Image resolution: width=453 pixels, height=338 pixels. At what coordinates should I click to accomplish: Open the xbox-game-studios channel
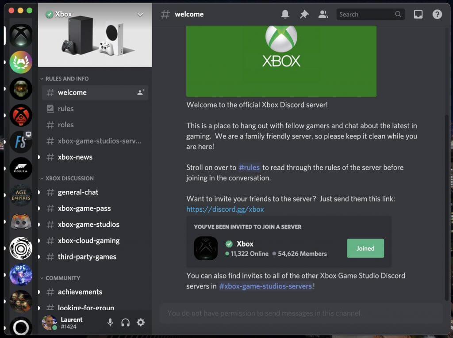(x=95, y=224)
